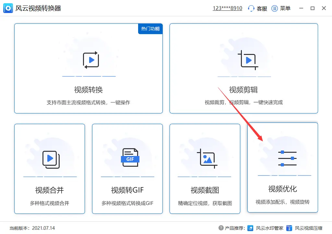
Task: Select the 视频转换 title text
Action: (89, 90)
